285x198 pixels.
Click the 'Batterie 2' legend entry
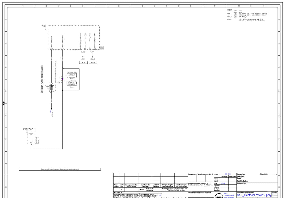[243, 16]
